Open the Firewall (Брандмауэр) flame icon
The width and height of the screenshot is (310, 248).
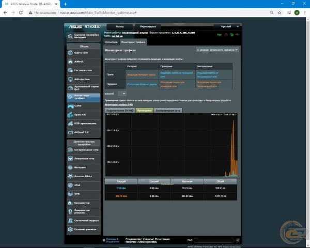(x=70, y=203)
